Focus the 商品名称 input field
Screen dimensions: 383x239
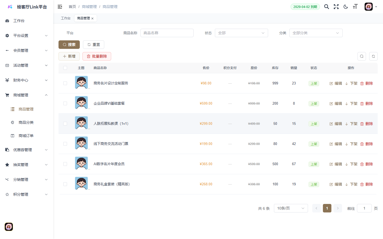coord(167,33)
